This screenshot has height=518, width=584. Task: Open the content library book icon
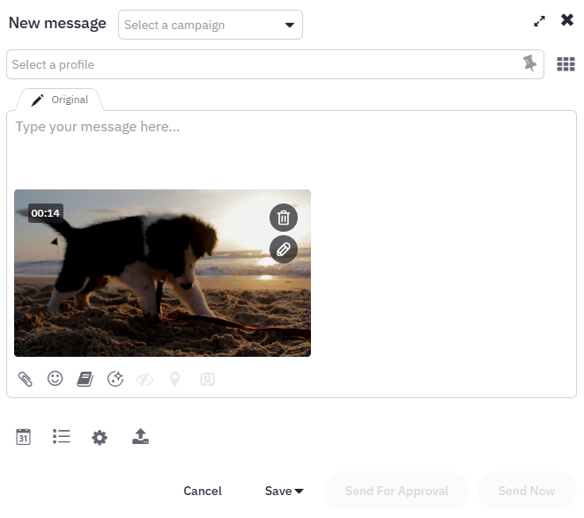(85, 380)
